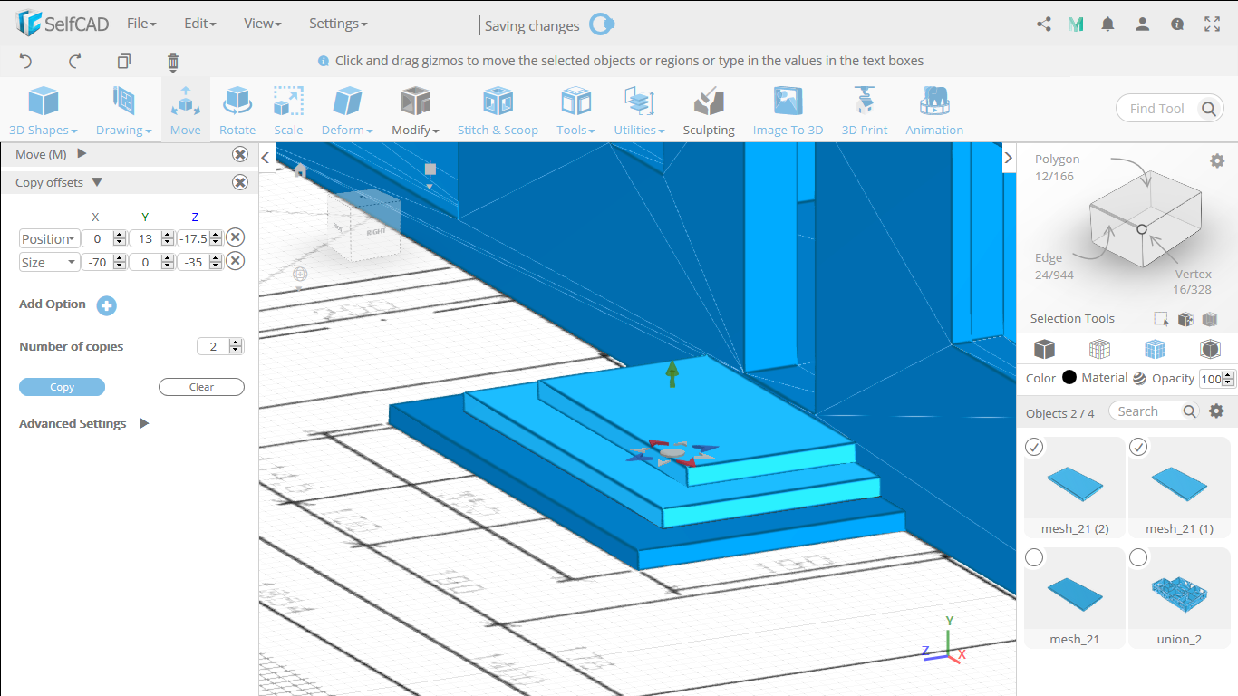Check the mesh_21 object checkbox

(x=1034, y=557)
